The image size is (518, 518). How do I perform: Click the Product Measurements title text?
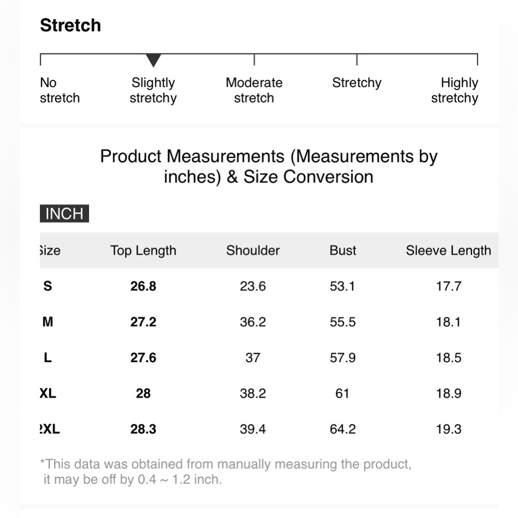click(268, 166)
